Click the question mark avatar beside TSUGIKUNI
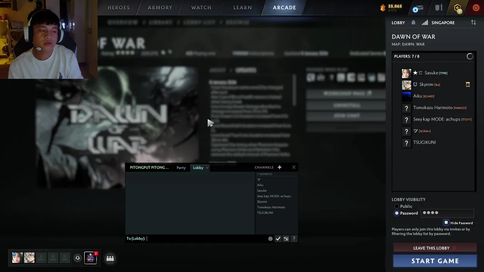 point(406,143)
